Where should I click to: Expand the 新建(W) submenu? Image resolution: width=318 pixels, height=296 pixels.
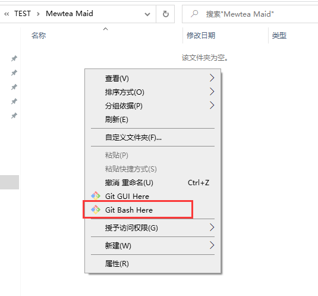pyautogui.click(x=153, y=245)
